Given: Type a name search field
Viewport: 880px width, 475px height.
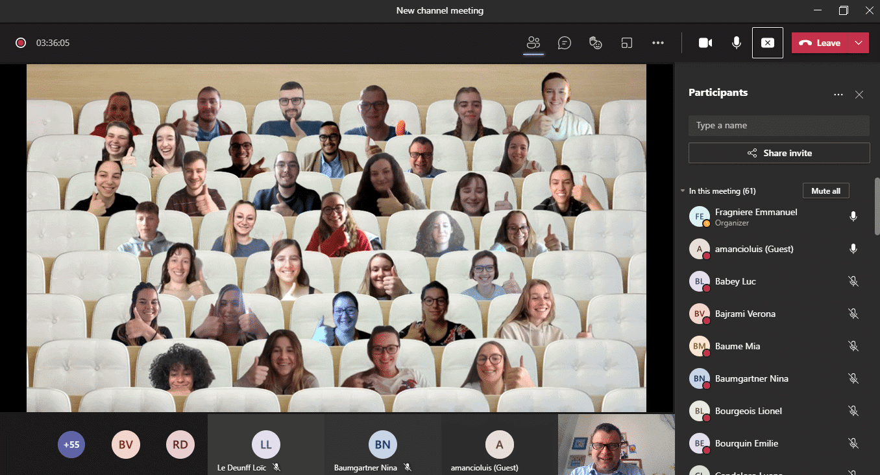Looking at the screenshot, I should click(779, 126).
